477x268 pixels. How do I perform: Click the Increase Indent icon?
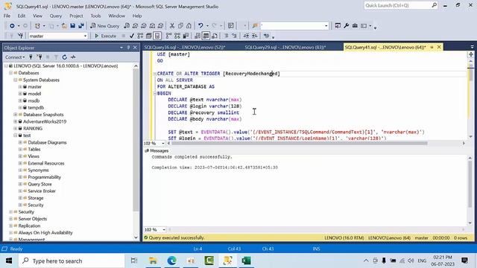(255, 36)
